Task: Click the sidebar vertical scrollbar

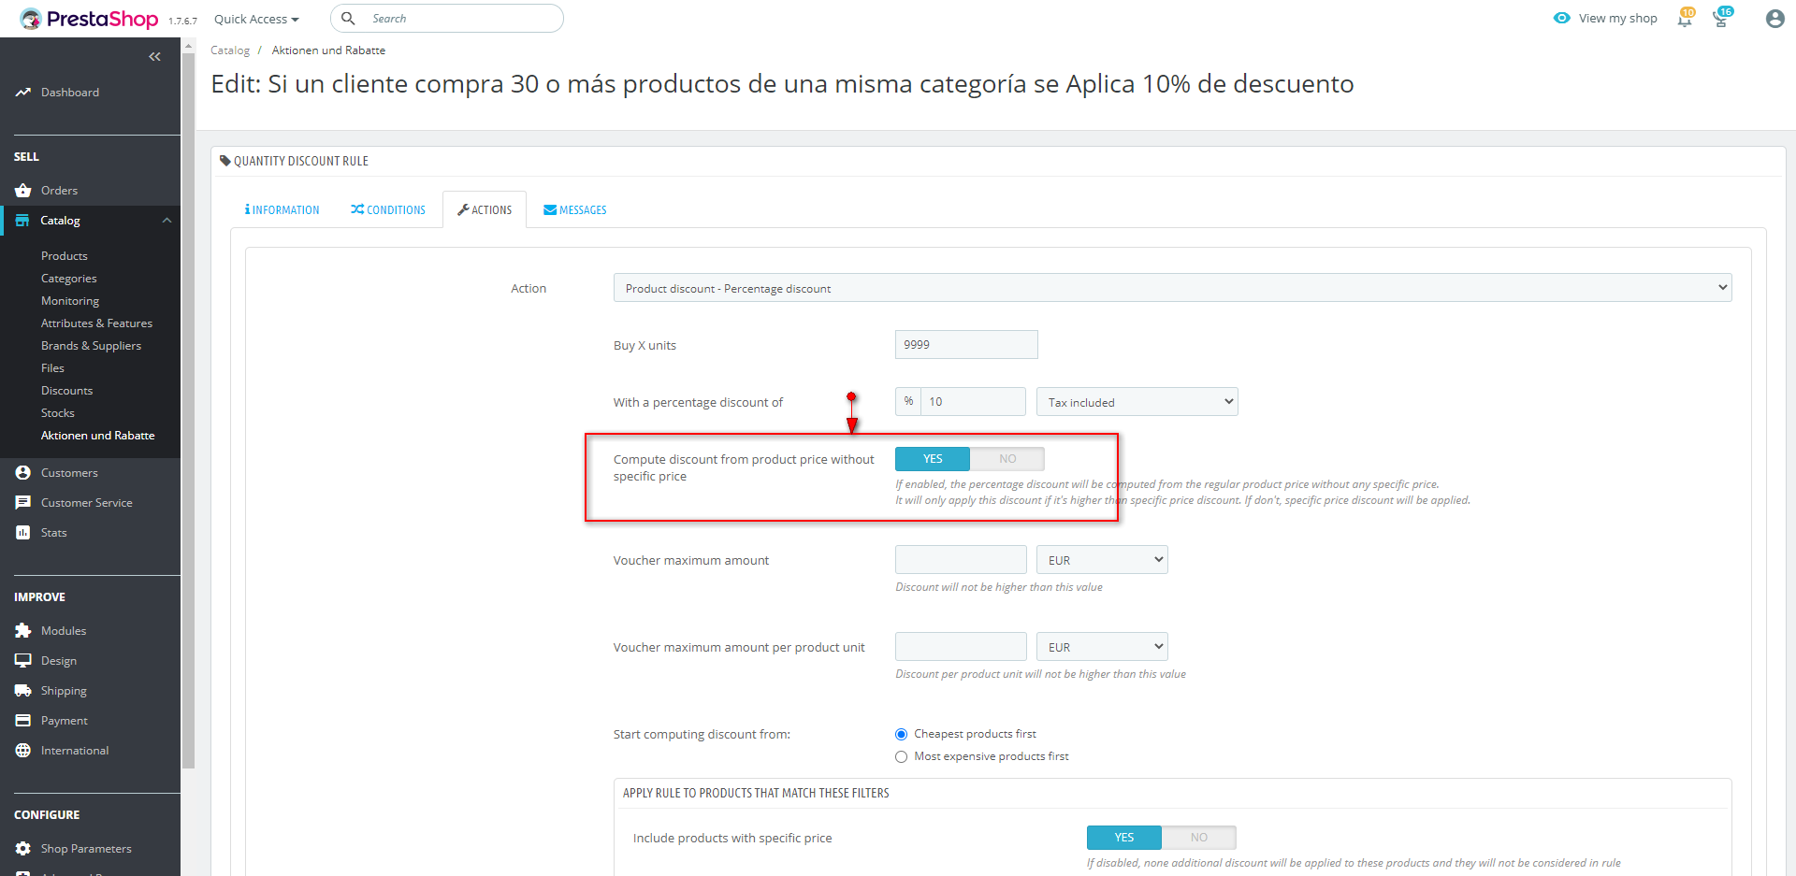Action: tap(188, 411)
